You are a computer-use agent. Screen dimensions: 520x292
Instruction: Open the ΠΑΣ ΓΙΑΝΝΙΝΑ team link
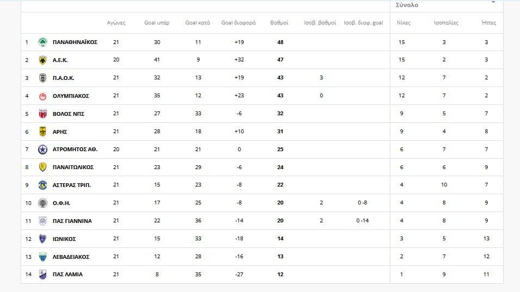pyautogui.click(x=72, y=221)
